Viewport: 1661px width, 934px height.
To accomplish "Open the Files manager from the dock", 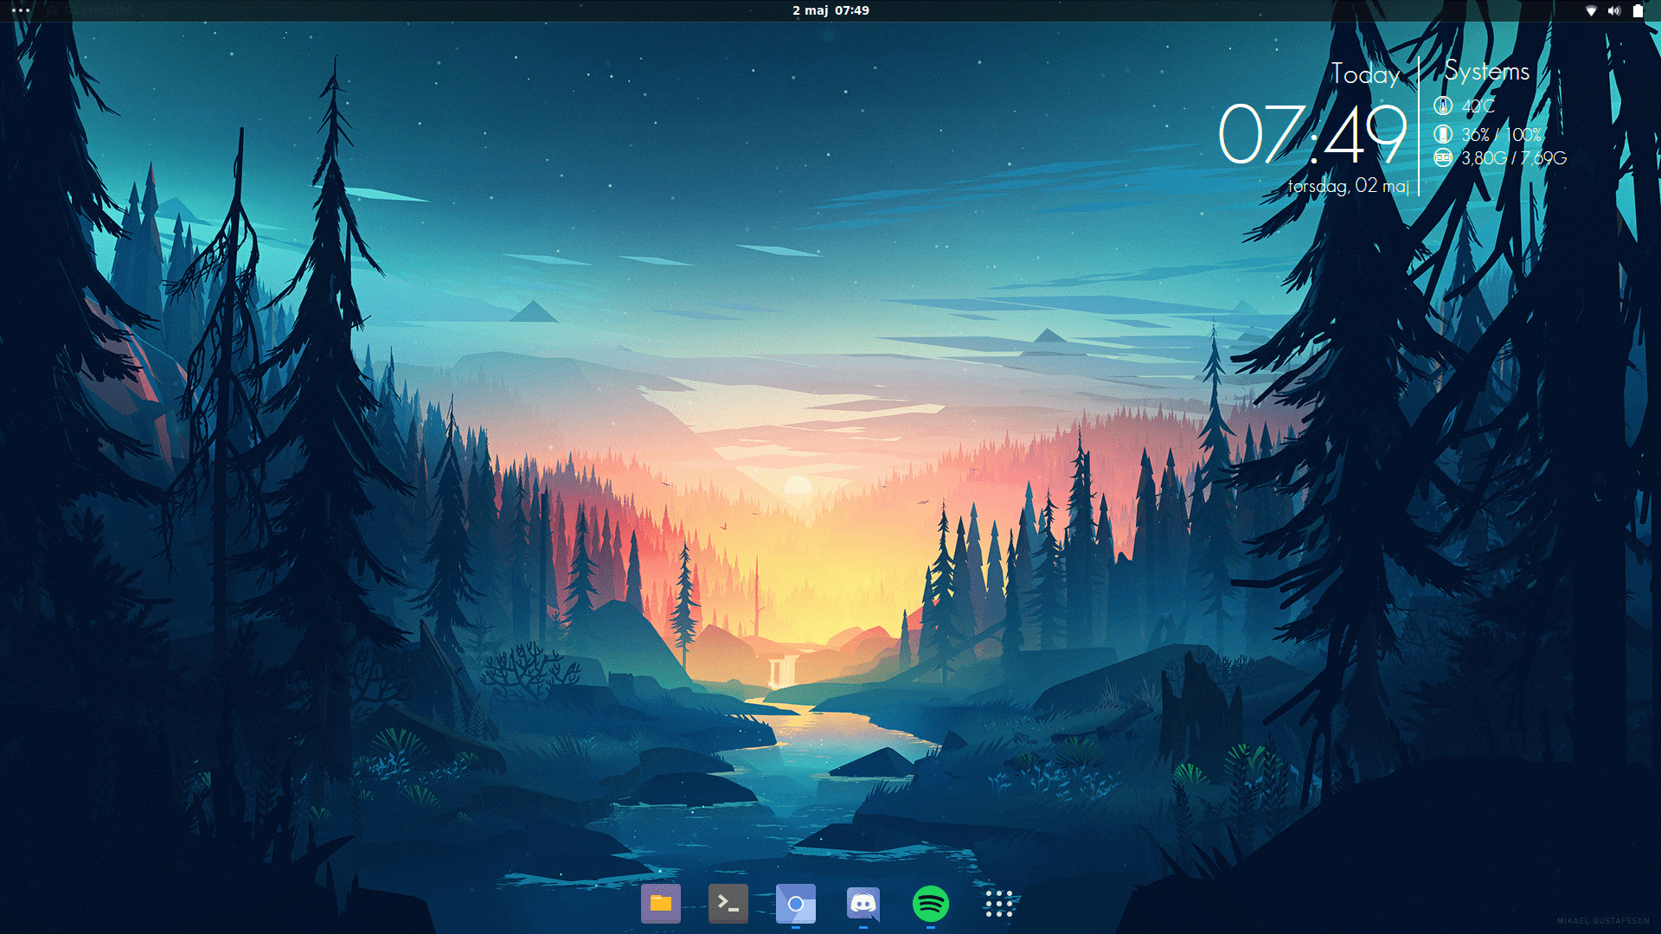I will pos(660,904).
